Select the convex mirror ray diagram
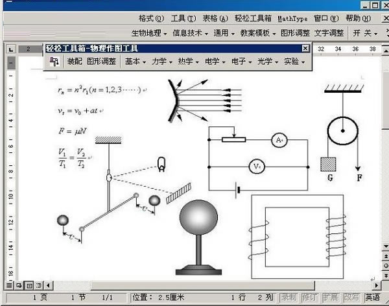Image resolution: width=389 pixels, height=306 pixels. click(x=205, y=100)
